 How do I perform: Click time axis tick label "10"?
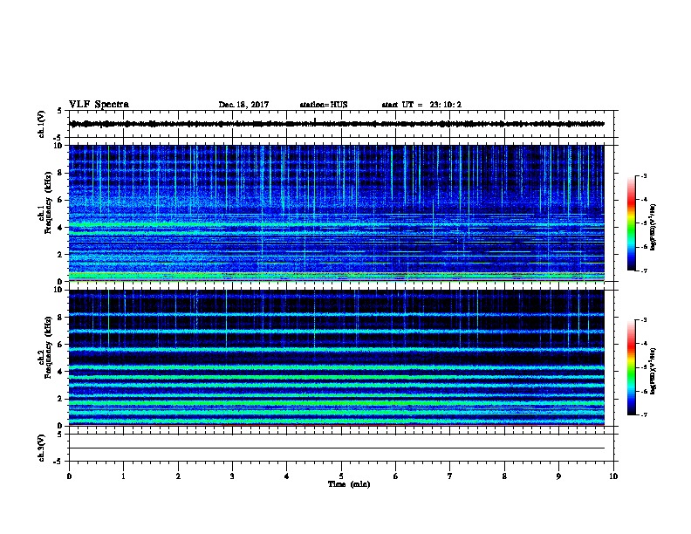pos(613,476)
